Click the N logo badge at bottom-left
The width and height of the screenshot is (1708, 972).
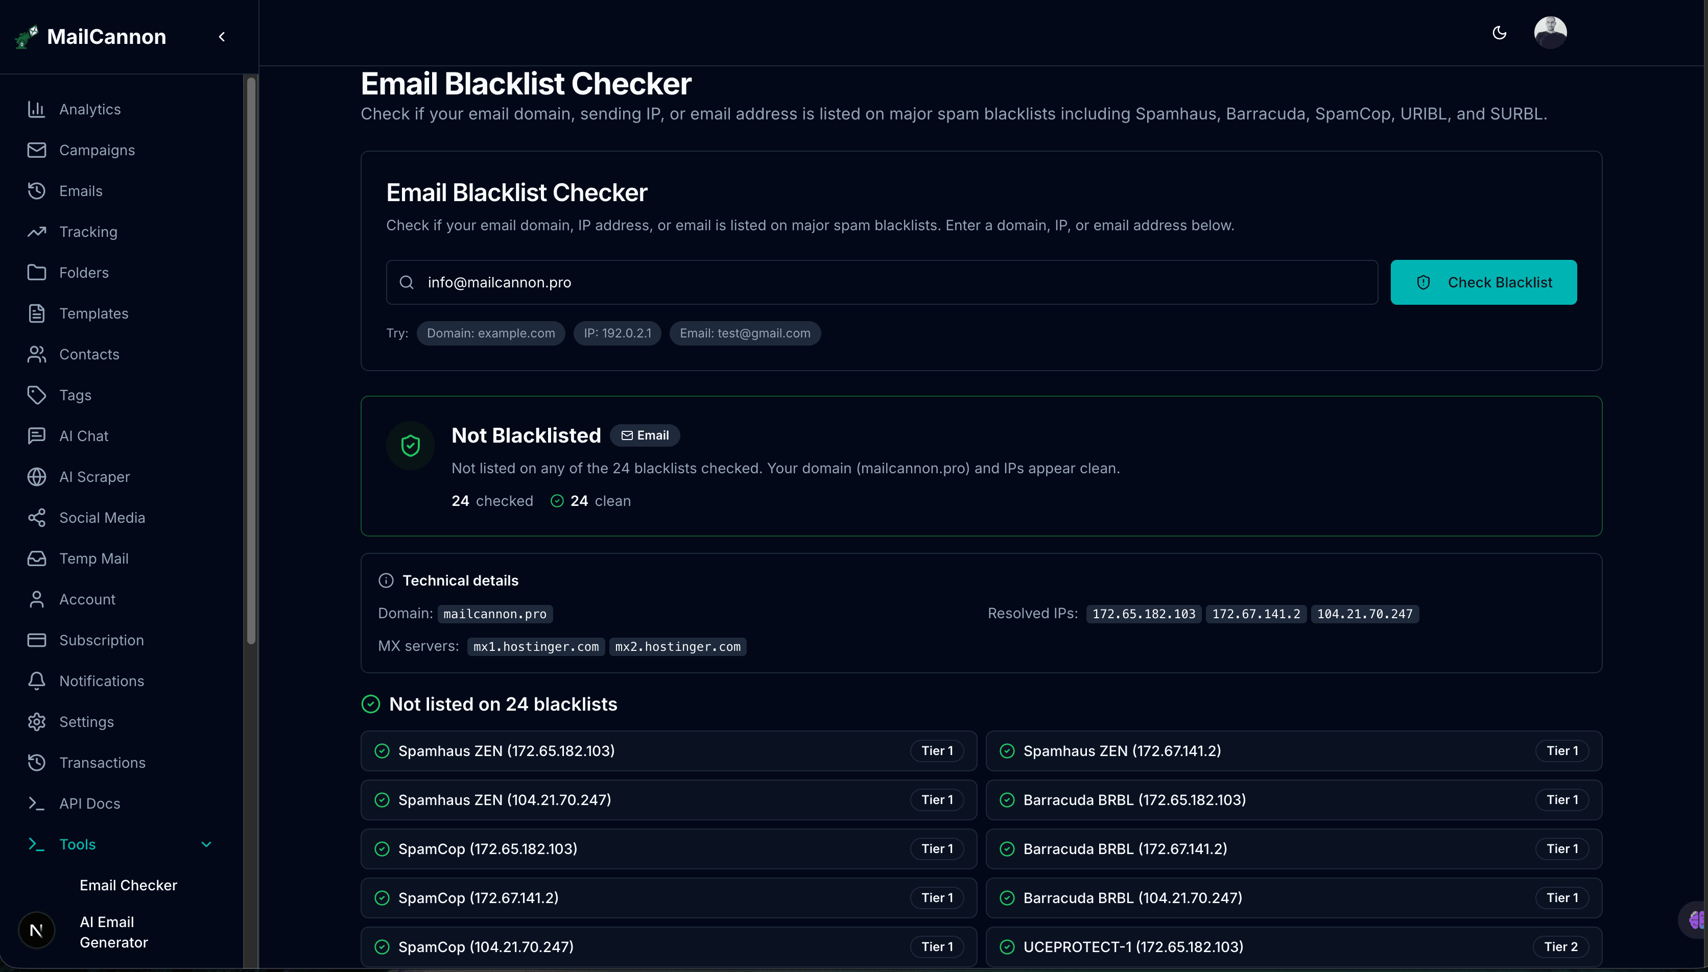click(36, 930)
